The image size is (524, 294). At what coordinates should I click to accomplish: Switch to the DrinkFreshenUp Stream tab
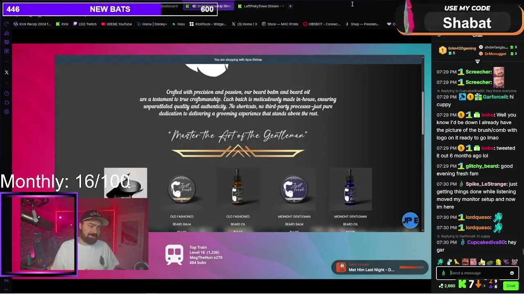[x=208, y=6]
